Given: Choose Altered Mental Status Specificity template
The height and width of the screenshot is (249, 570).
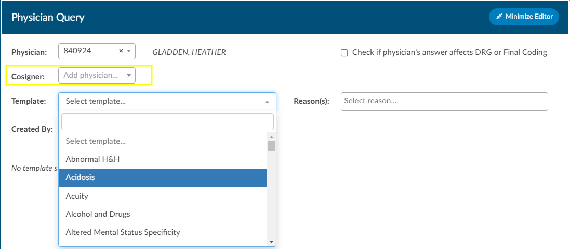Looking at the screenshot, I should click(x=163, y=232).
